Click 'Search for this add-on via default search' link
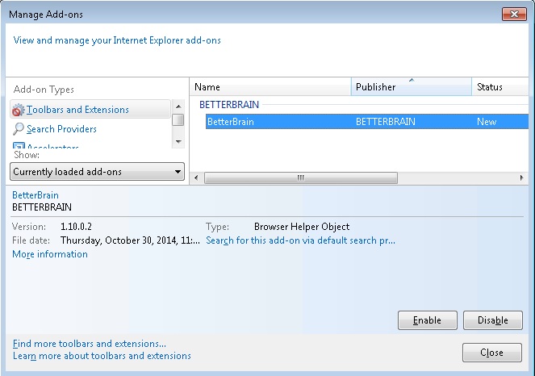535x376 pixels. coord(300,240)
